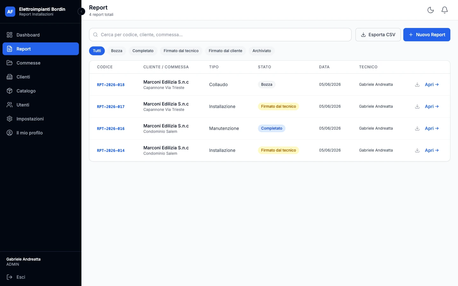Click the Bozza status badge in table

pos(267,85)
